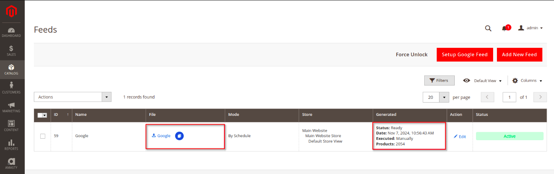Click the Status column header

click(510, 115)
